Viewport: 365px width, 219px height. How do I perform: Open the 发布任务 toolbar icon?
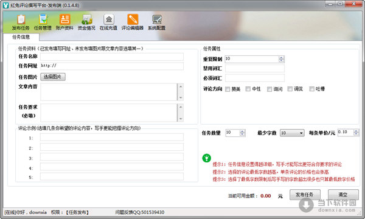pyautogui.click(x=21, y=23)
